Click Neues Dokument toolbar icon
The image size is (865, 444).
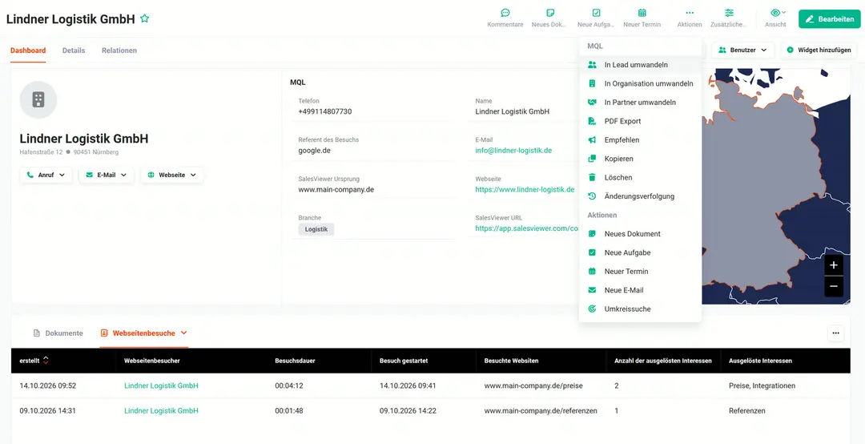550,14
